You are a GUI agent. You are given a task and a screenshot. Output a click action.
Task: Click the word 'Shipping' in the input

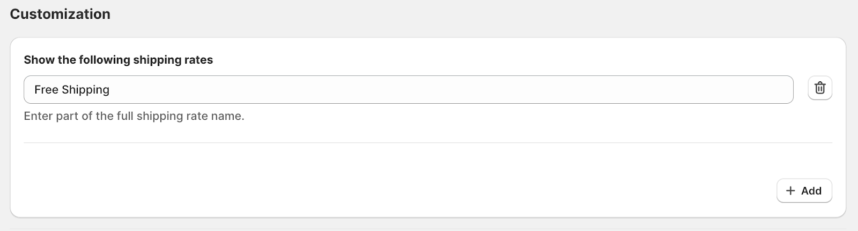(x=85, y=90)
